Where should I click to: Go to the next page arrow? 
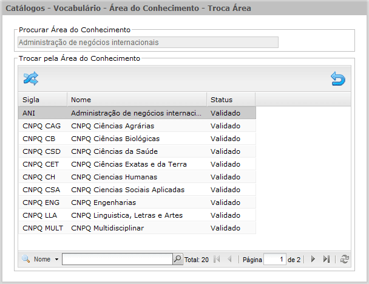[313, 259]
